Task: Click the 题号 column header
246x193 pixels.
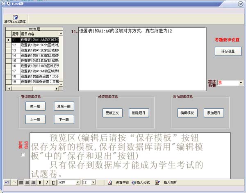Action: point(16,34)
